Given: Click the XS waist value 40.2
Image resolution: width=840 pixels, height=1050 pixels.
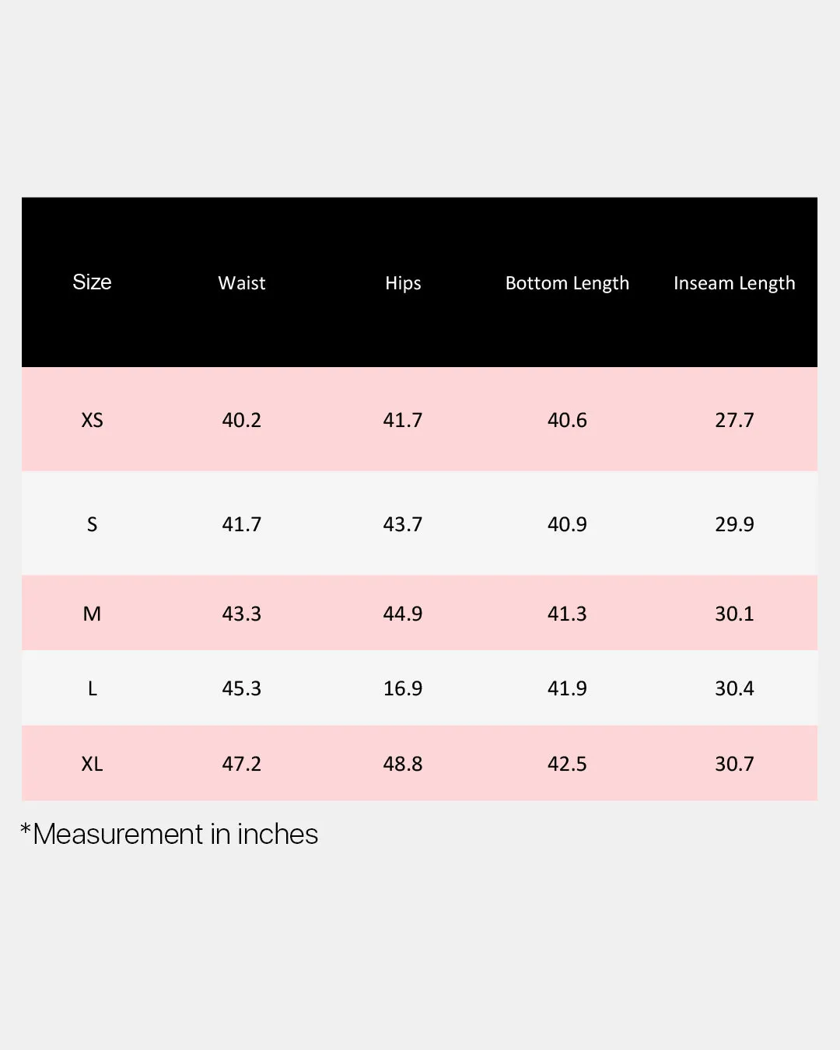Looking at the screenshot, I should coord(242,420).
